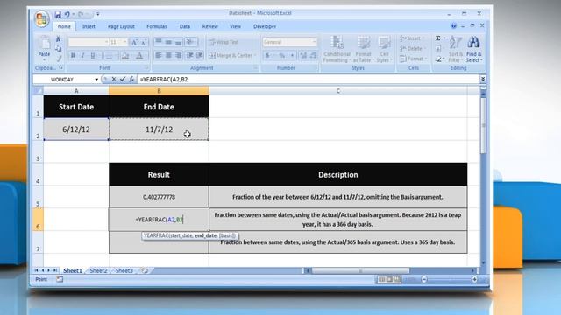561x315 pixels.
Task: Click the Font Color swatch icon
Action: point(139,56)
